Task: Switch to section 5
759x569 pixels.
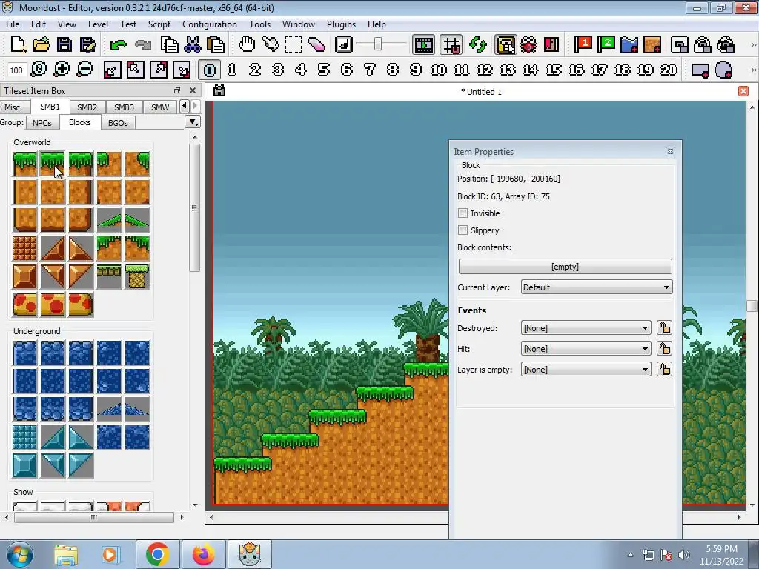Action: click(324, 70)
